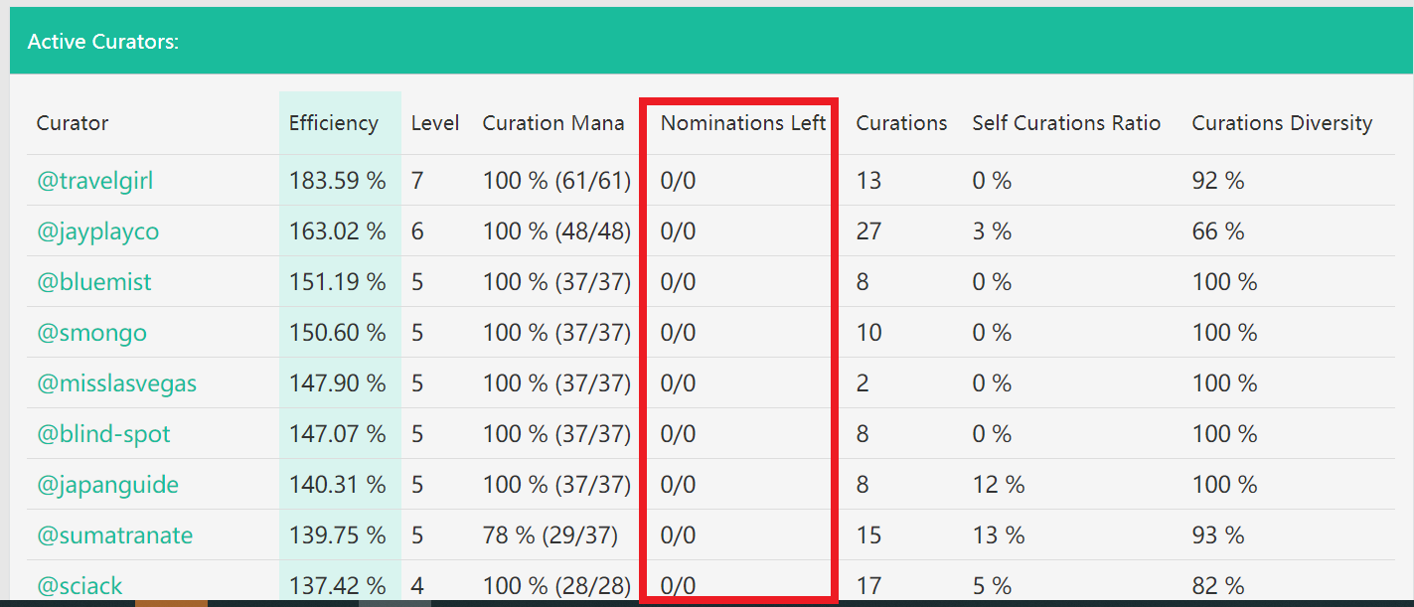Open the @misslasvegas profile link
The height and width of the screenshot is (607, 1414).
(x=116, y=383)
